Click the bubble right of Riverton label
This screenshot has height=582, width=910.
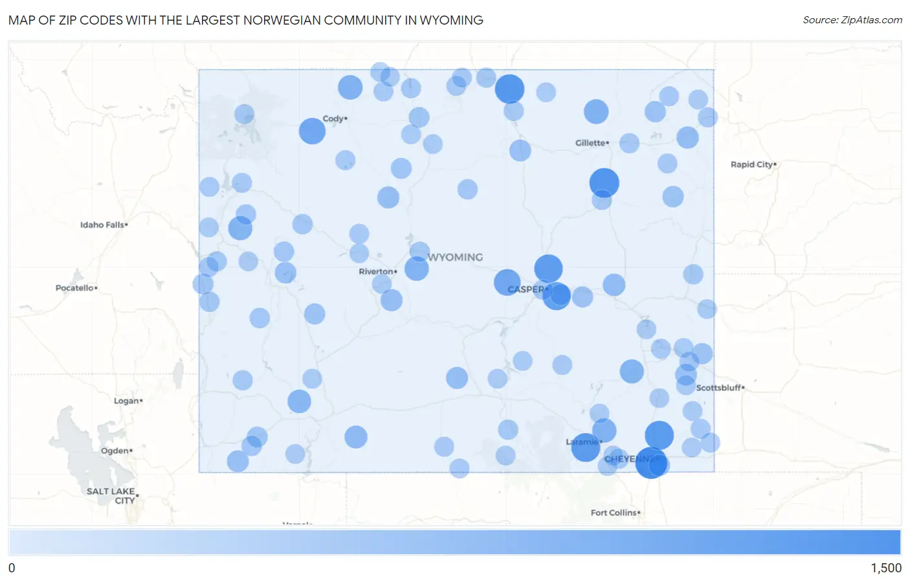417,268
